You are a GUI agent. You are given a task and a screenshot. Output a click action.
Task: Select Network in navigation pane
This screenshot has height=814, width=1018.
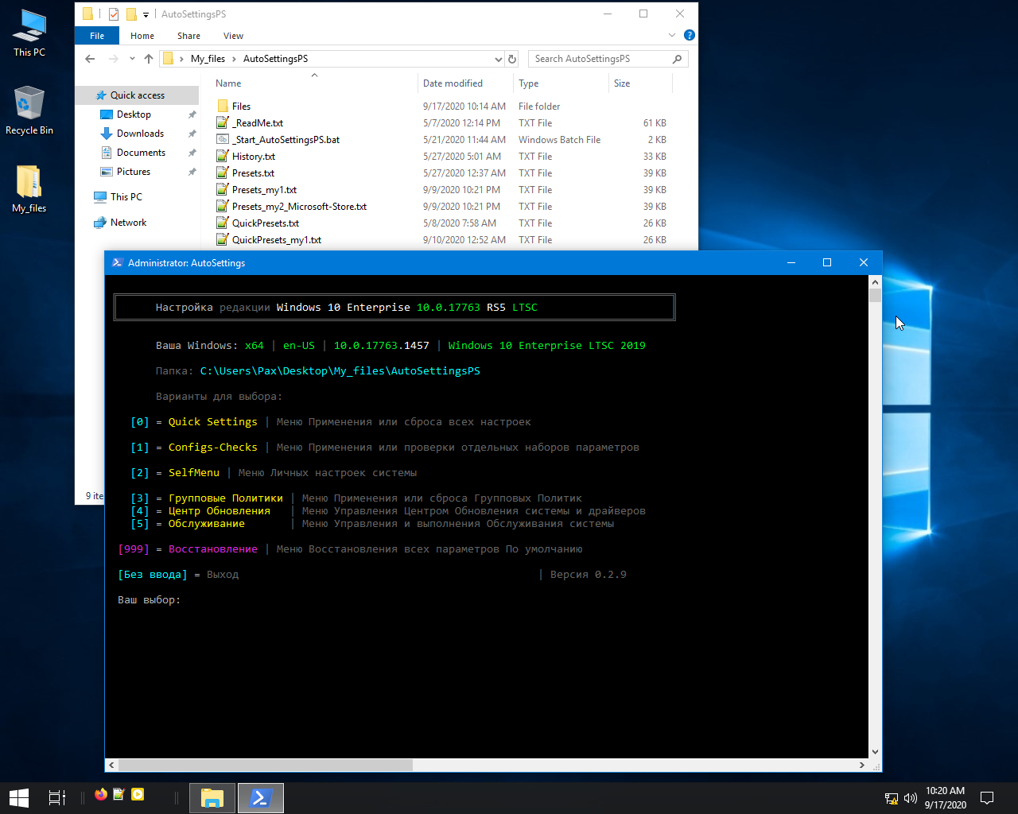(x=128, y=223)
